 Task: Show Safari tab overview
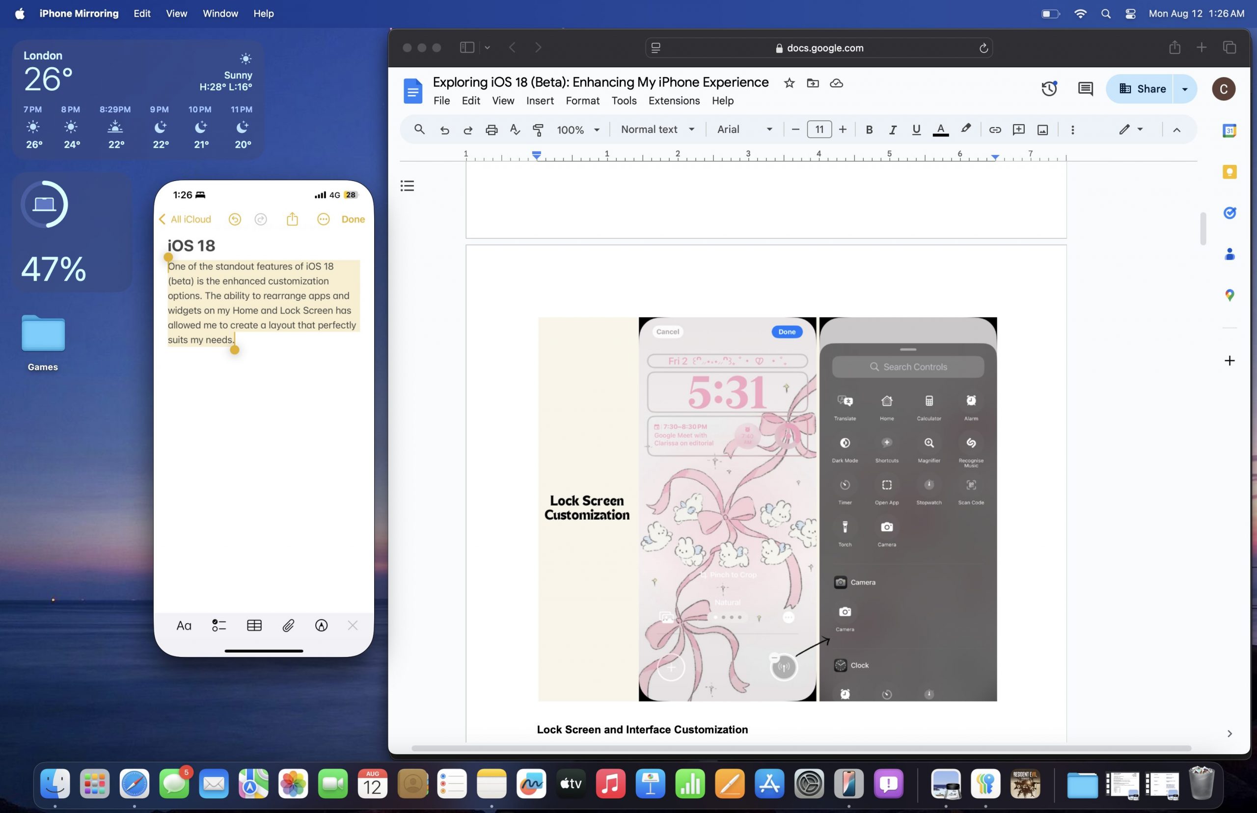click(x=1229, y=48)
